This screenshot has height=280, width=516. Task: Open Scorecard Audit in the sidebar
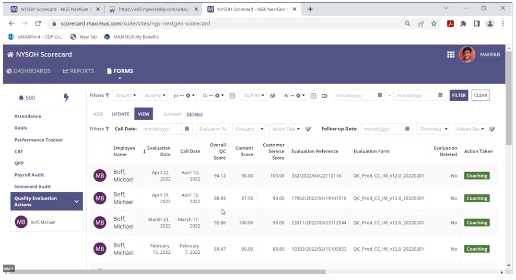(x=32, y=186)
